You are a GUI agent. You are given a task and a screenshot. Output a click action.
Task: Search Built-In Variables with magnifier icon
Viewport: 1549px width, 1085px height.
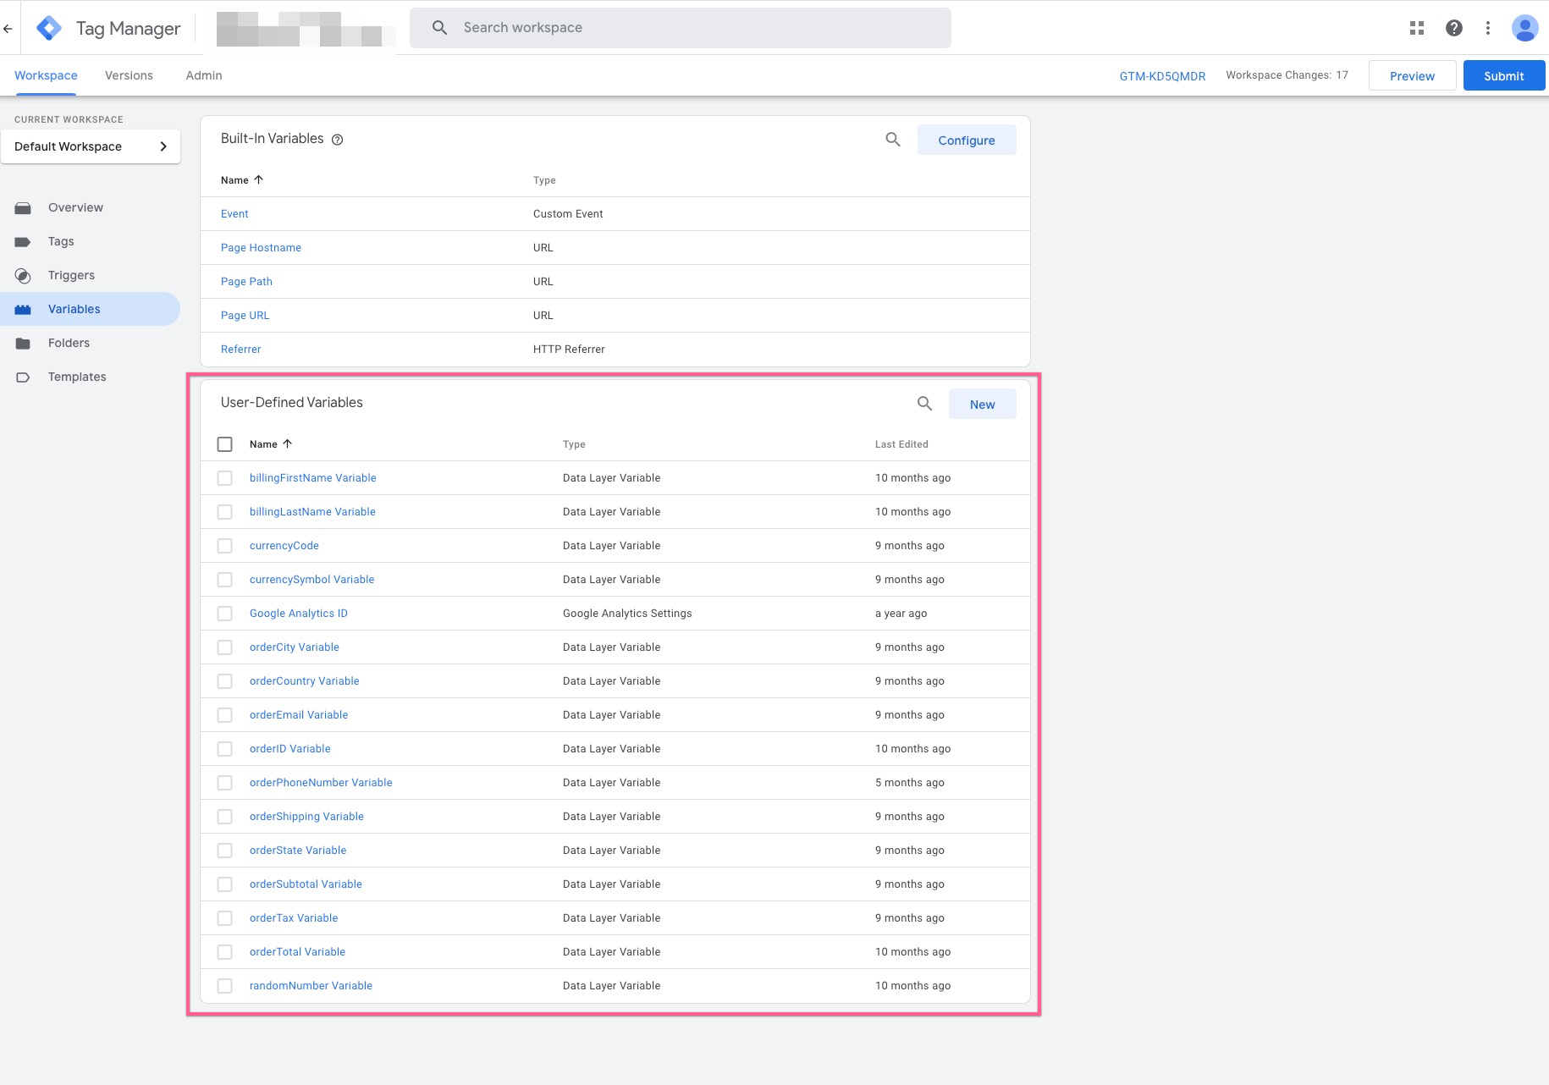(x=893, y=140)
